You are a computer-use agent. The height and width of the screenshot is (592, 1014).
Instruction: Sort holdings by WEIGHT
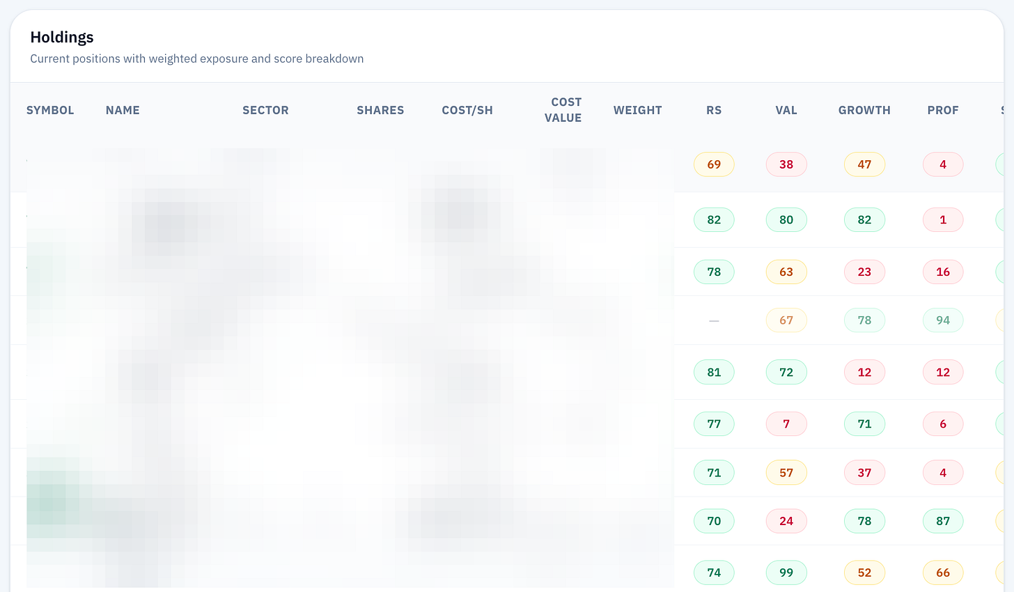click(x=637, y=110)
